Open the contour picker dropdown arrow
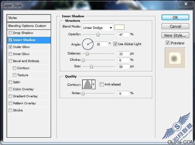The height and width of the screenshot is (145, 195). (94, 85)
